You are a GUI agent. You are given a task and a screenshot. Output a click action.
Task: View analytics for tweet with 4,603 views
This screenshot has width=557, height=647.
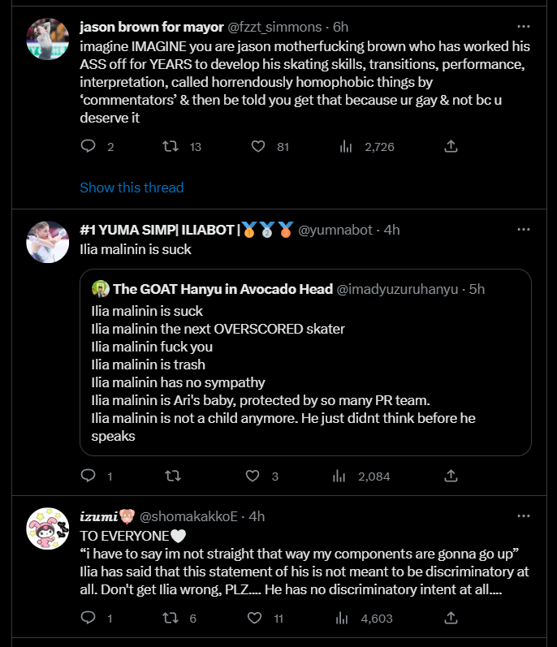345,619
